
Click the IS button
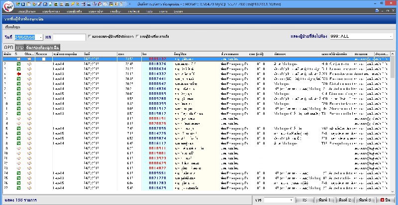click(x=305, y=200)
